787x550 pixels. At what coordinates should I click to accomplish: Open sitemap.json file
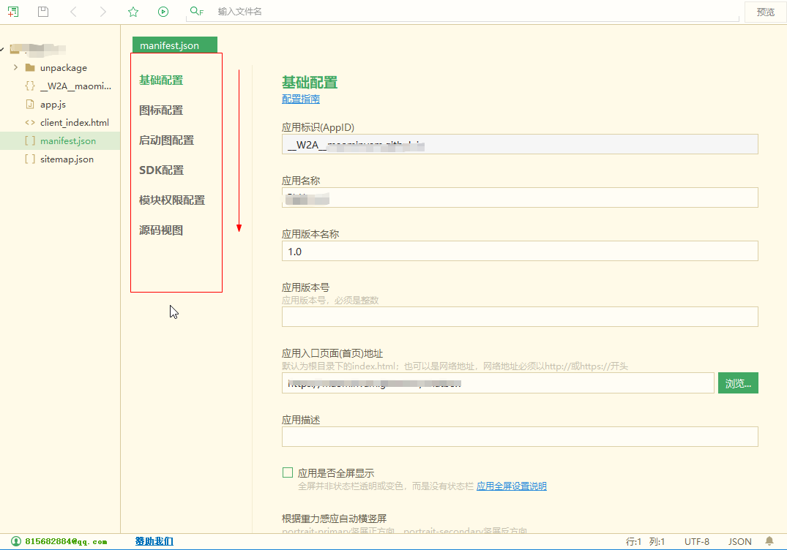67,159
